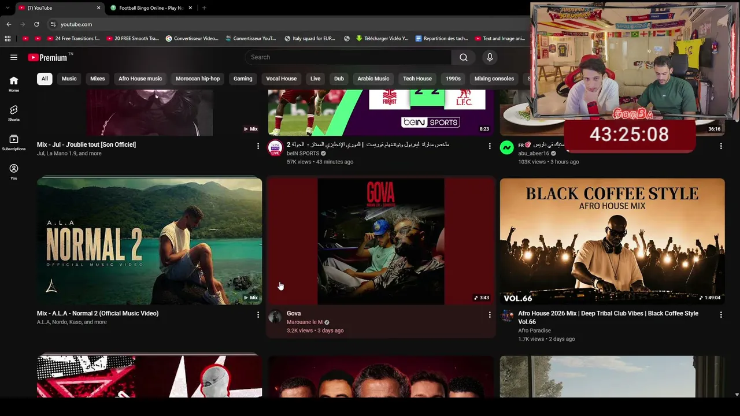Open the Repartition des taches bookmark
740x416 pixels.
pyautogui.click(x=442, y=39)
